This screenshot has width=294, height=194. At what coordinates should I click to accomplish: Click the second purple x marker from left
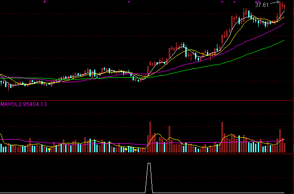pos(129,2)
